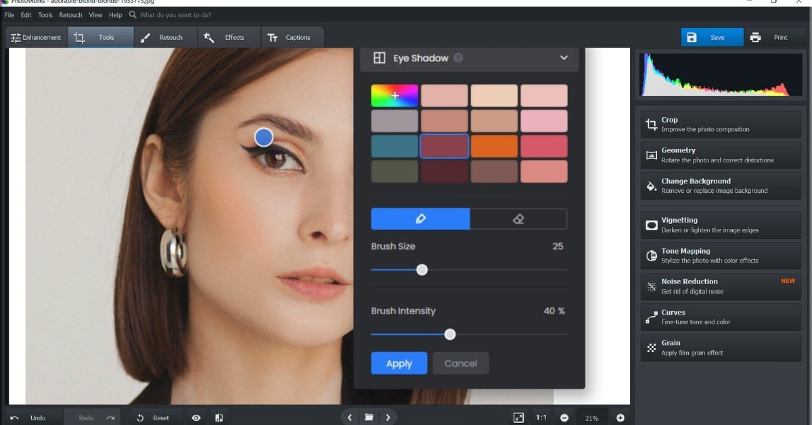Set zoom to 1:1
Screen dimensions: 812x425
541,418
